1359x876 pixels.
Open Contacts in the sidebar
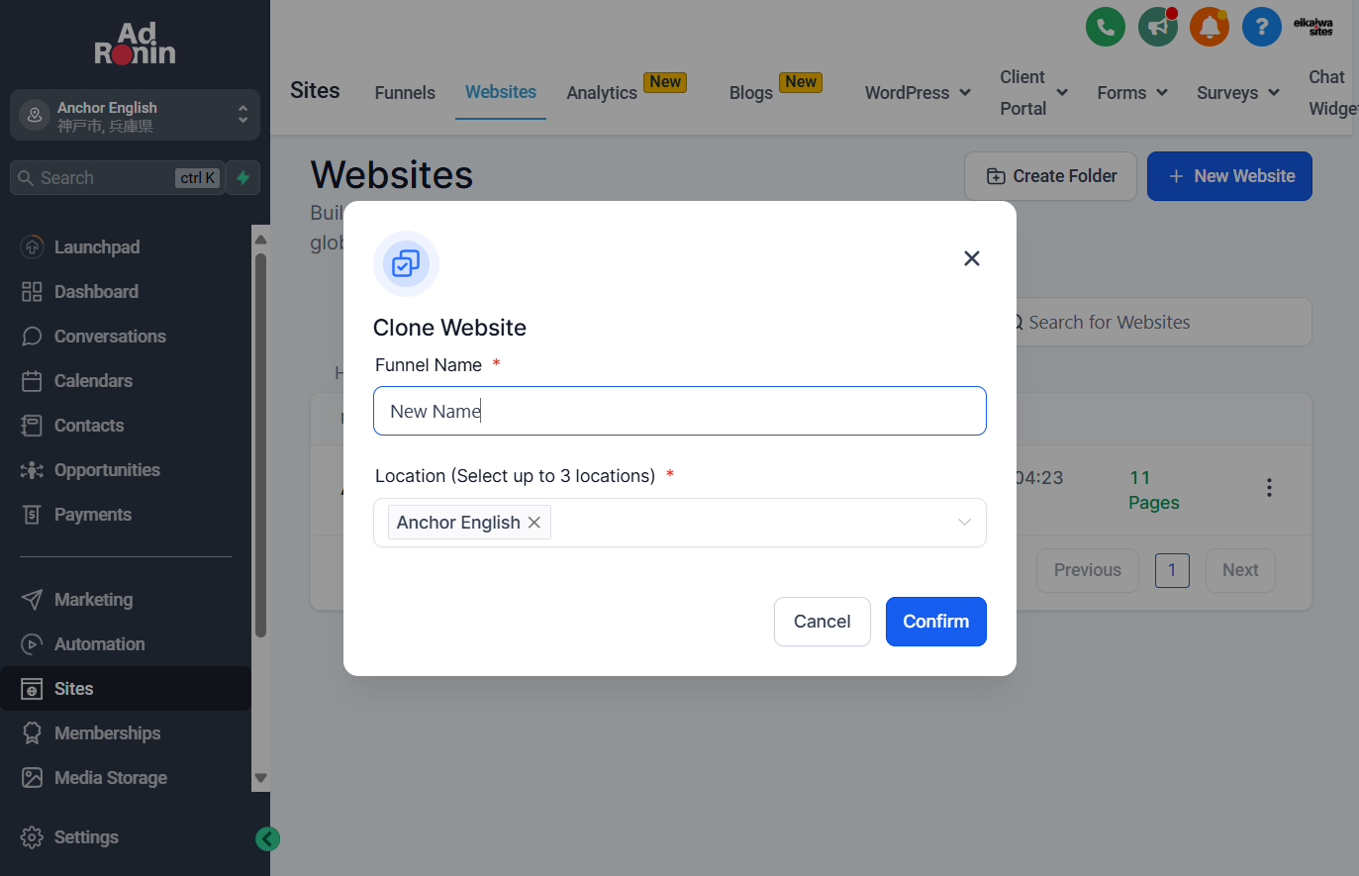tap(89, 426)
